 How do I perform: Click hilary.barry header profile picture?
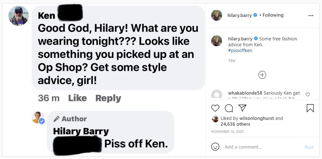(x=217, y=15)
